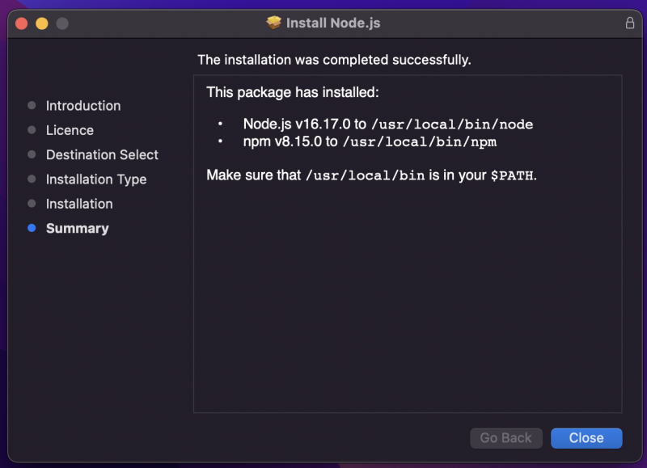
Task: Click the red close window button
Action: point(22,23)
